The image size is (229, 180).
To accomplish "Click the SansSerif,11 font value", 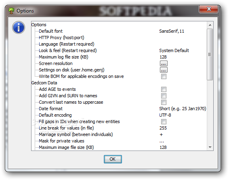I will point(172,31).
